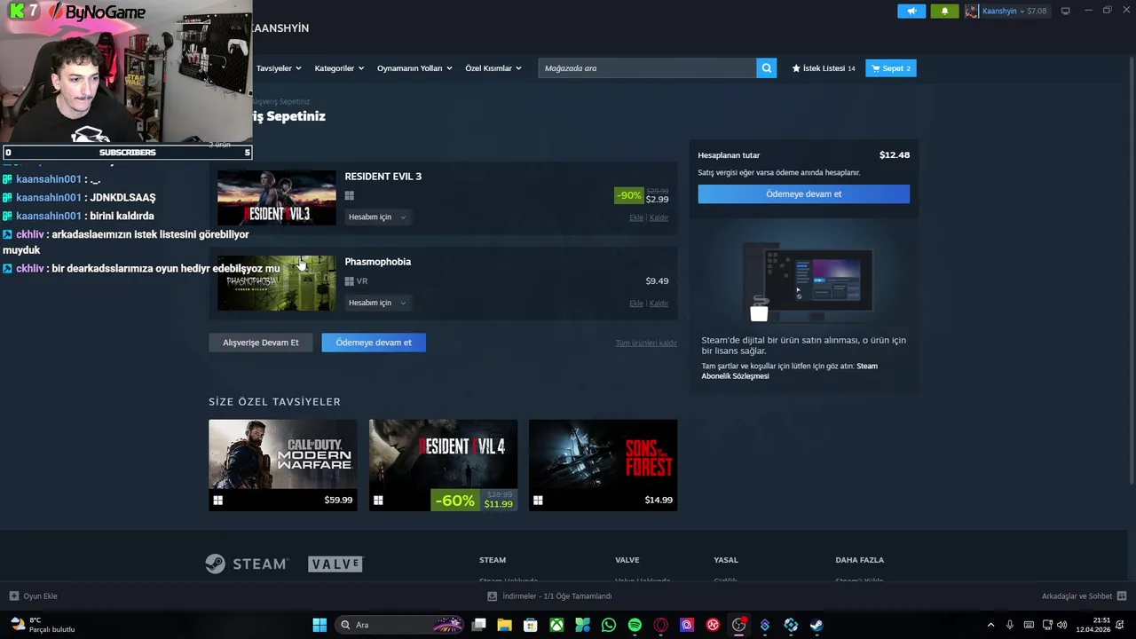Expand Hesabım için dropdown for Phasmophobia
The width and height of the screenshot is (1136, 639).
(377, 303)
